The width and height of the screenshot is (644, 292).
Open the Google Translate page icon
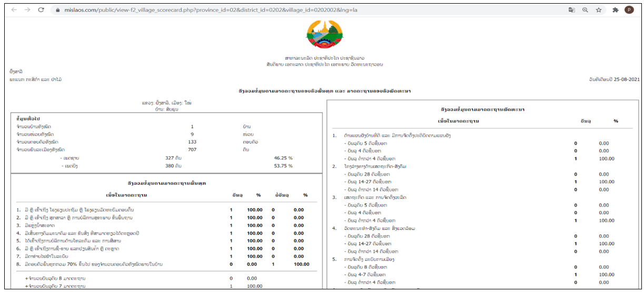click(x=571, y=10)
